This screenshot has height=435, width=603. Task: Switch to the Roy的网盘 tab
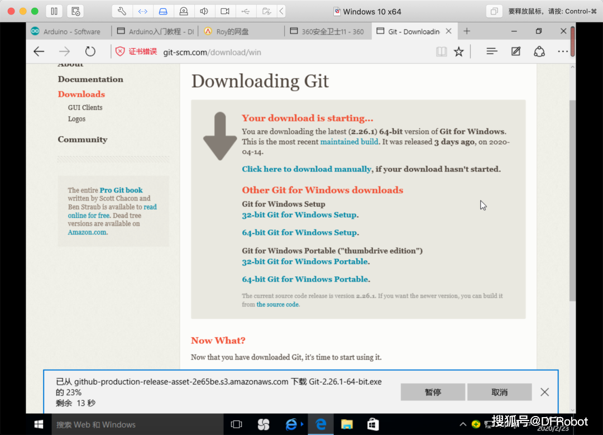click(x=242, y=31)
